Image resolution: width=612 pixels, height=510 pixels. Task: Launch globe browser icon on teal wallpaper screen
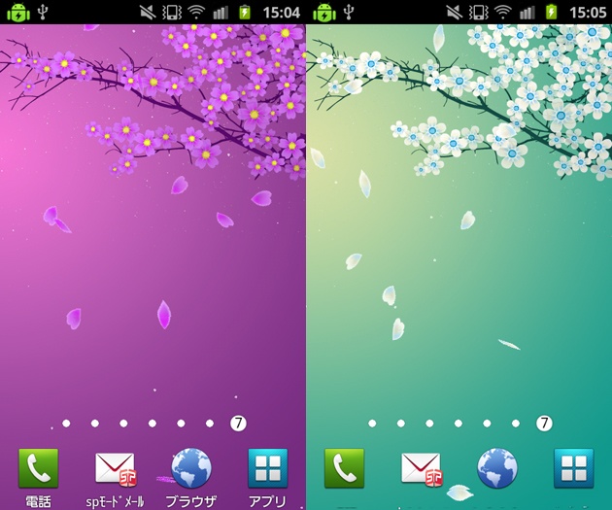[x=496, y=468]
